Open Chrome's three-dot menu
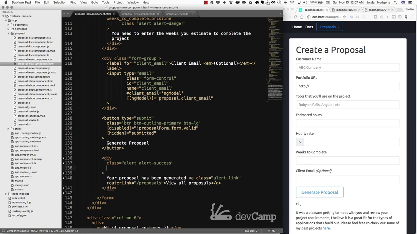Viewport: 417px width, 234px height. point(412,17)
